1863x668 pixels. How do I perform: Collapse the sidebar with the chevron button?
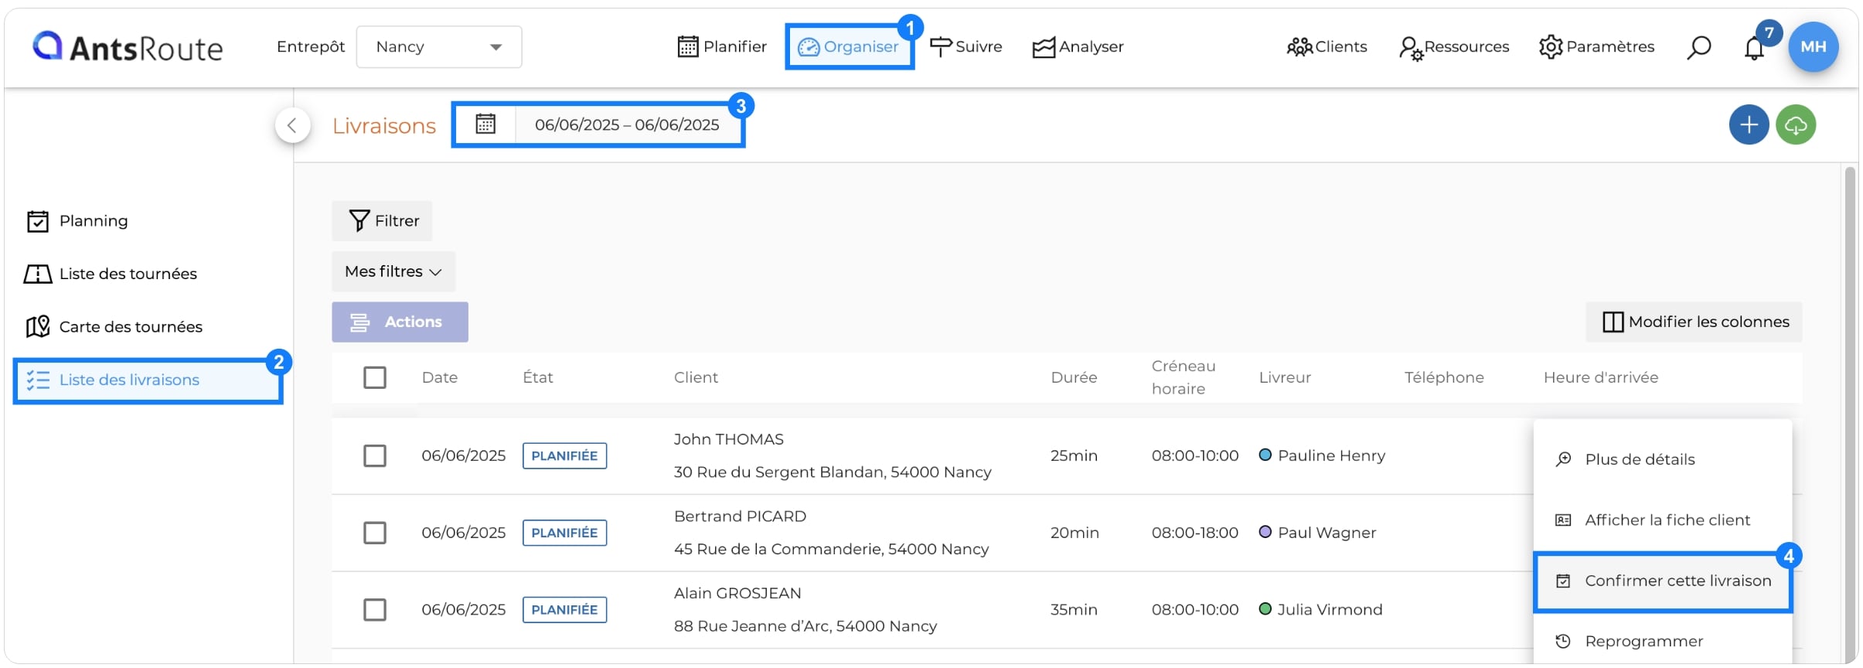[x=292, y=125]
